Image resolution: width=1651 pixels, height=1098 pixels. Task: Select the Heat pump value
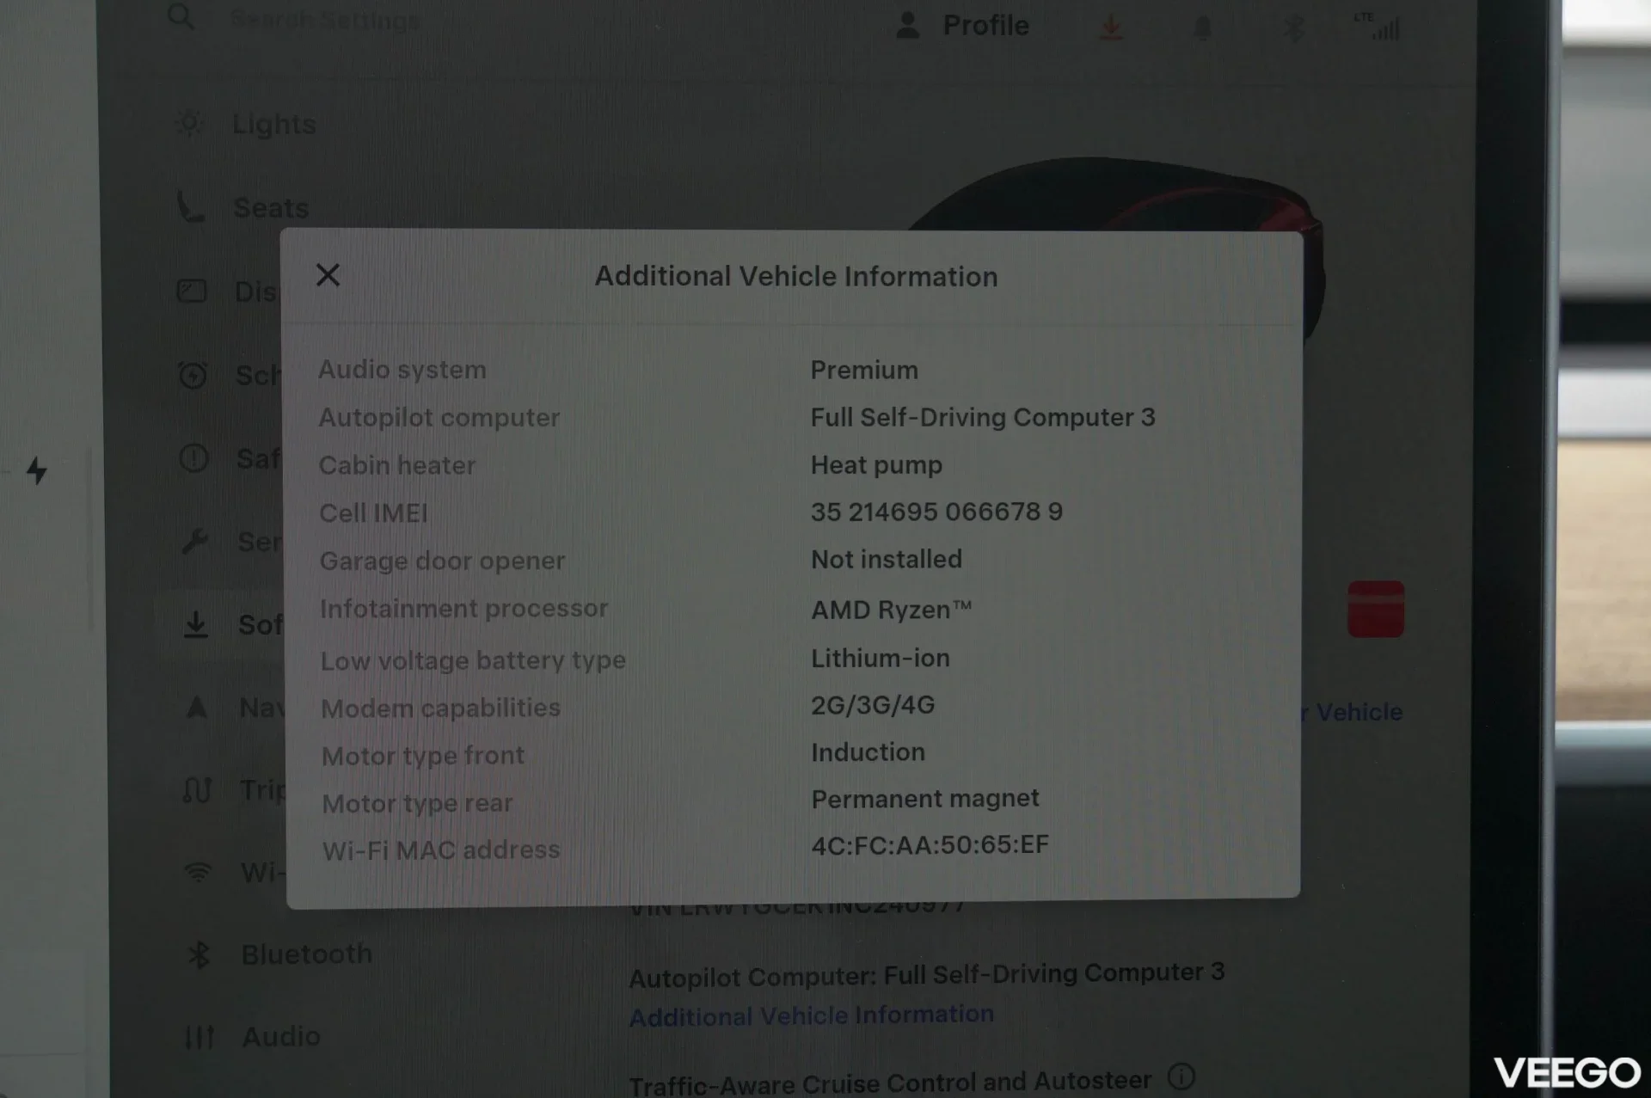click(x=876, y=465)
